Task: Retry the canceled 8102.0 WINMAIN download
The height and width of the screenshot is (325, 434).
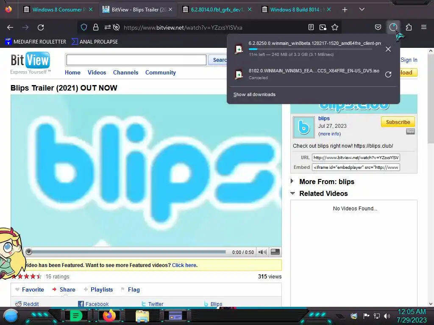Action: pyautogui.click(x=388, y=74)
